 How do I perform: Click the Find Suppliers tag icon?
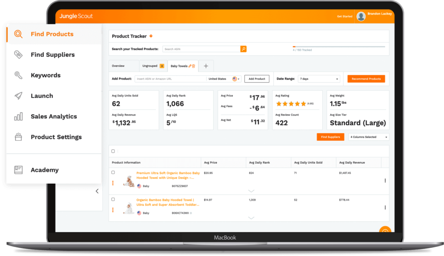coord(18,55)
